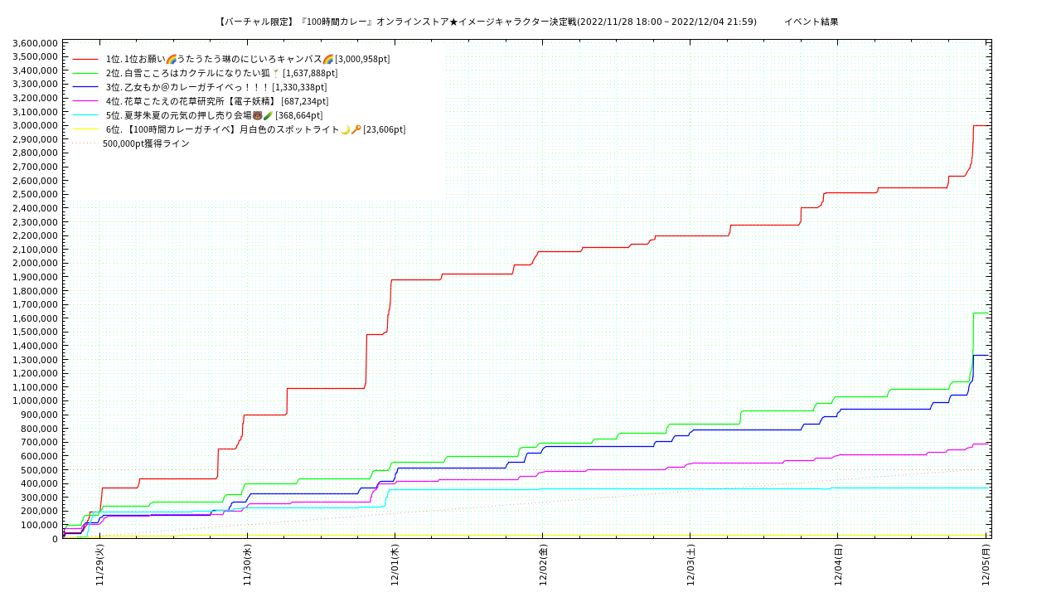Click the green line sample for 2位
Screen dimensions: 1061x597
[85, 73]
